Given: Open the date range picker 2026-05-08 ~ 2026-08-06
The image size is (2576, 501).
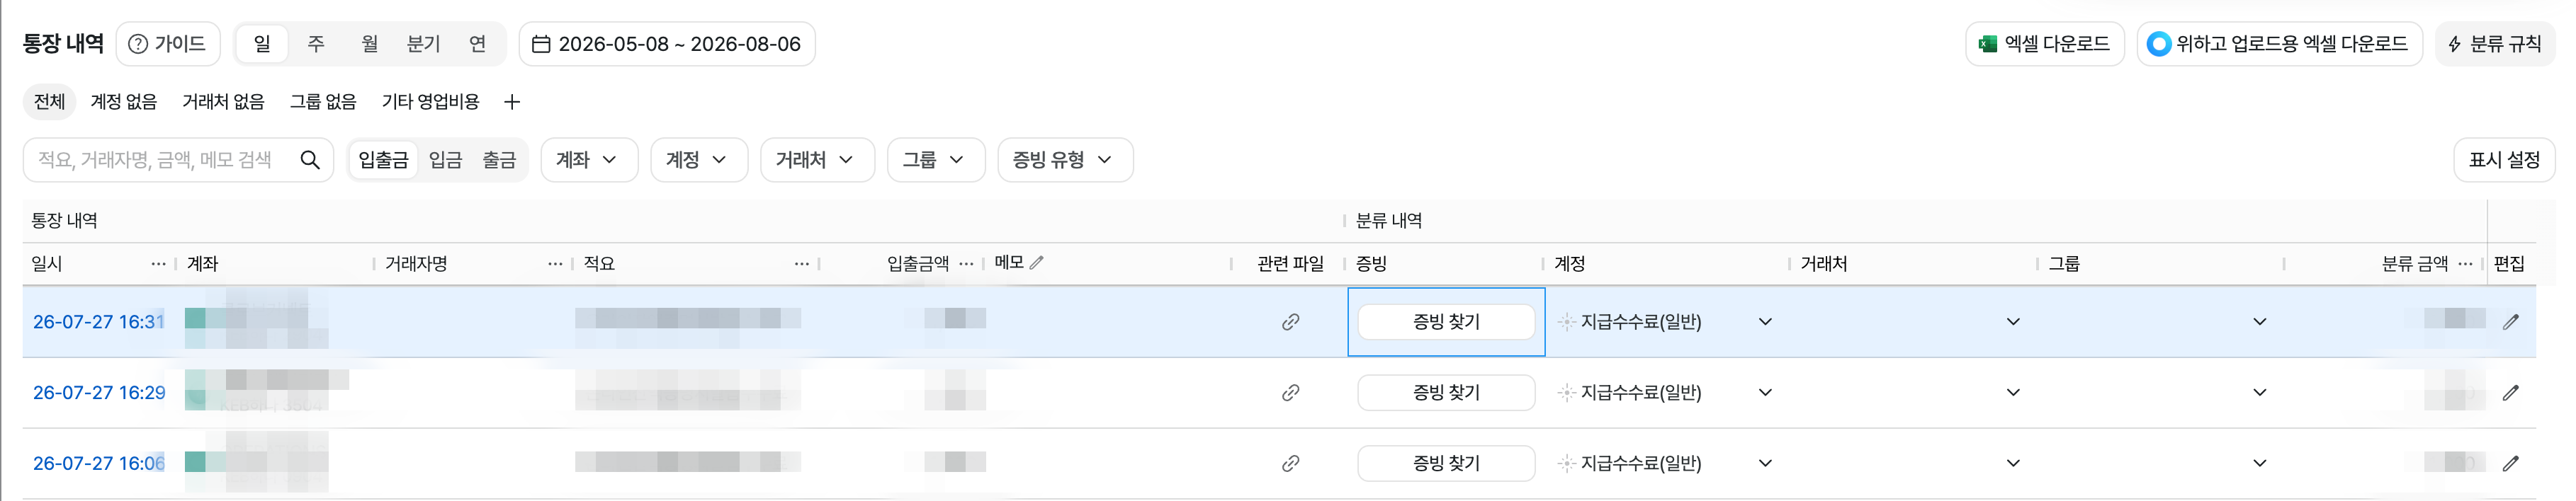Looking at the screenshot, I should (667, 44).
